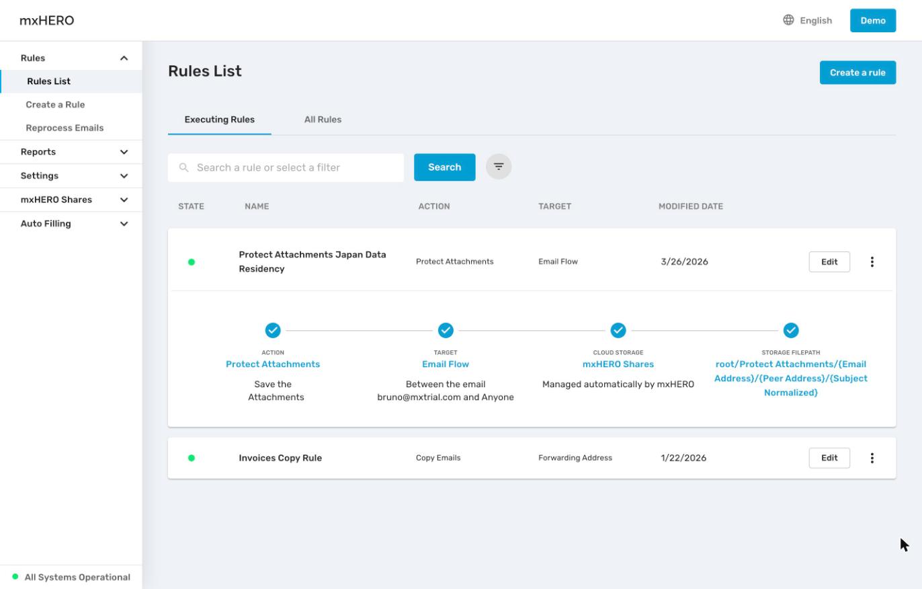Click the globe language icon
This screenshot has height=589, width=922.
(x=788, y=20)
